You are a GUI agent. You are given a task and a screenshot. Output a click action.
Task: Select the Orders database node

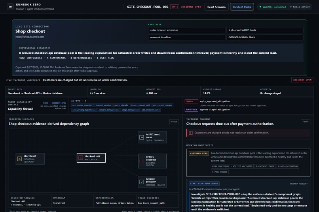152,161
